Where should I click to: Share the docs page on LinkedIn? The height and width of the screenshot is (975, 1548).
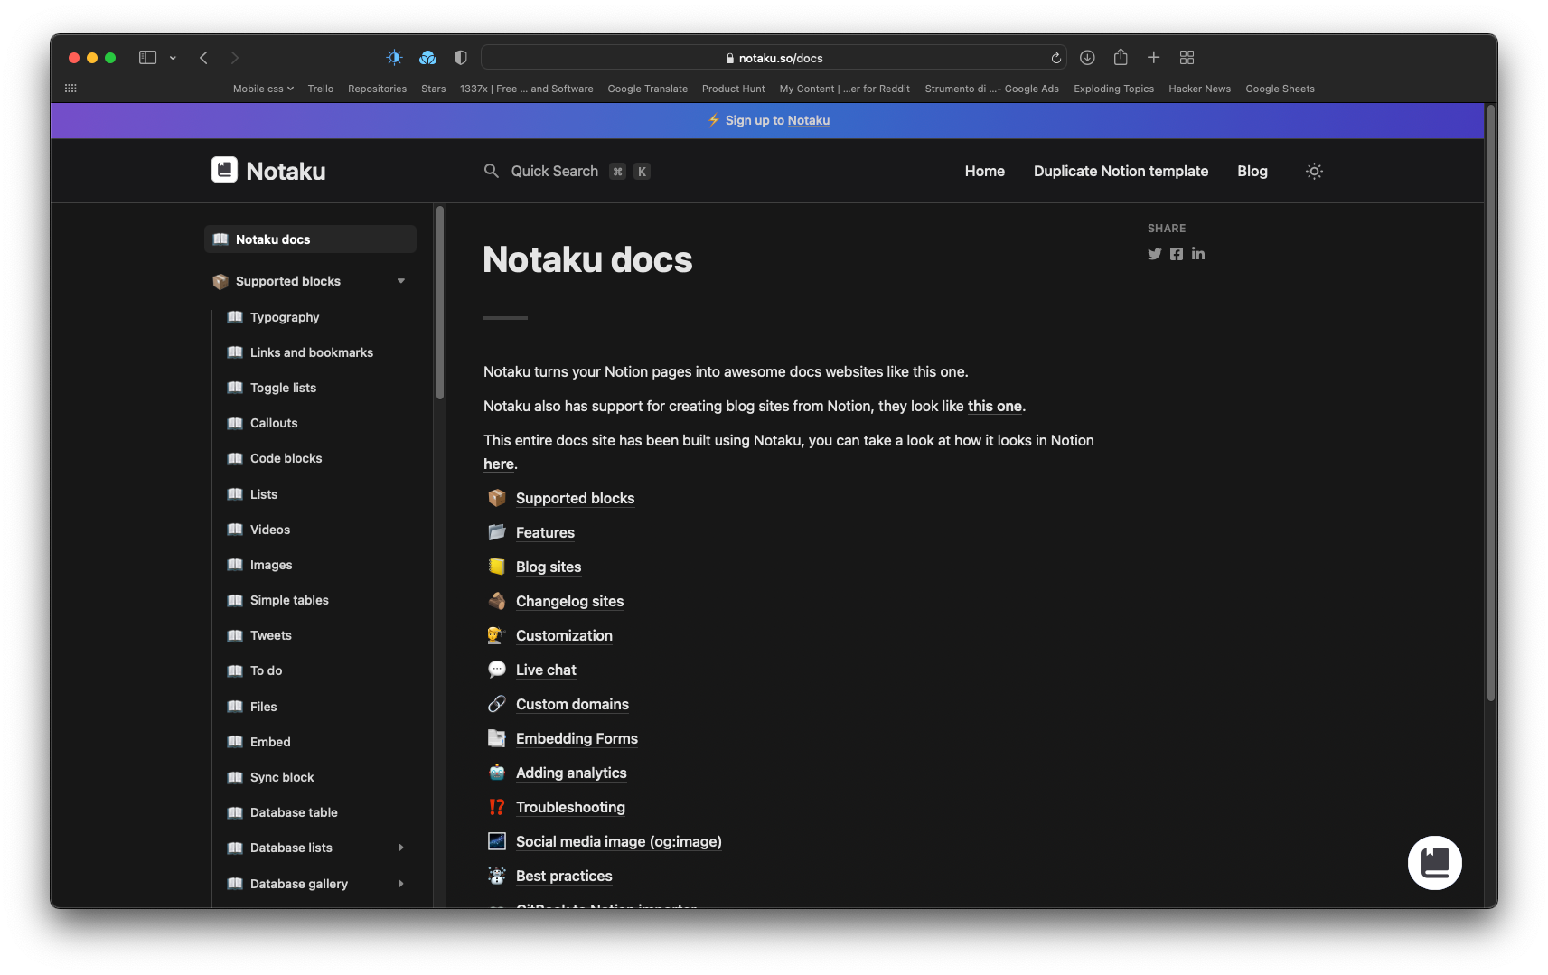coord(1197,254)
